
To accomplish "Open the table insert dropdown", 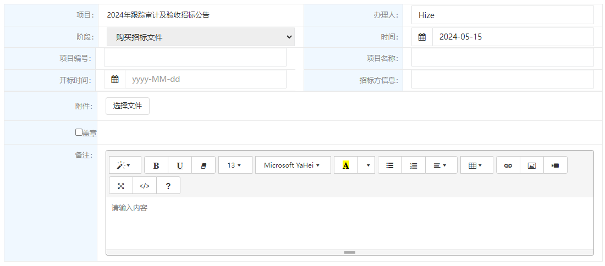I will pyautogui.click(x=475, y=165).
